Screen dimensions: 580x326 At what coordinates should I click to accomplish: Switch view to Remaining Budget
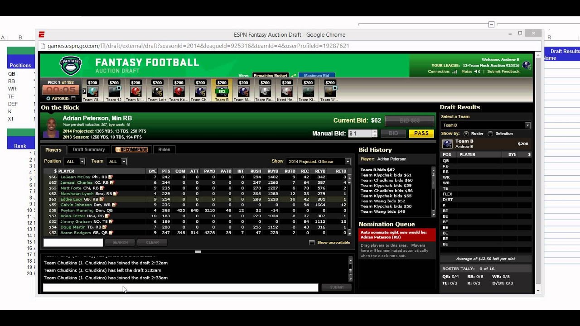[270, 76]
